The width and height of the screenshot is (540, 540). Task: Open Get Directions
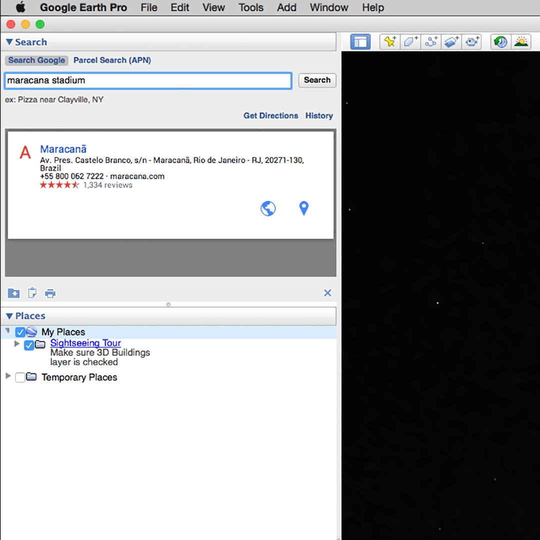click(x=270, y=115)
